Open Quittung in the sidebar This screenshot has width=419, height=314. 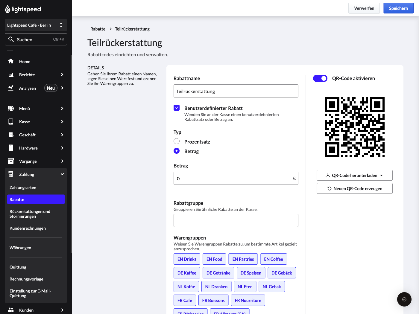pos(36,267)
